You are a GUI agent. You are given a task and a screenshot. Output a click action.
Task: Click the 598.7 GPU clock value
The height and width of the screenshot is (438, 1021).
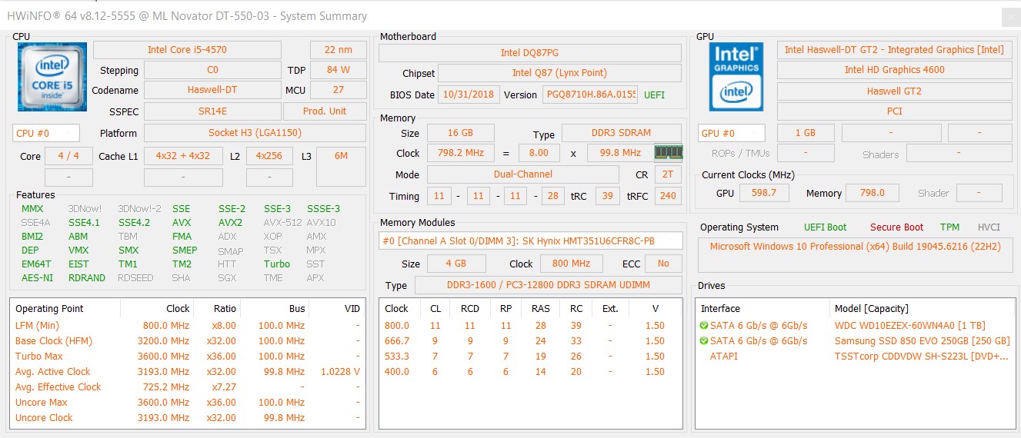click(763, 193)
